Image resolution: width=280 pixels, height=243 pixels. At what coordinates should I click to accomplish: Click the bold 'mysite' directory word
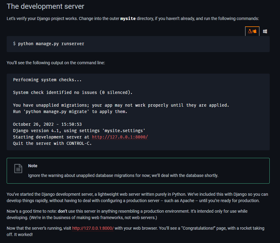128,18
